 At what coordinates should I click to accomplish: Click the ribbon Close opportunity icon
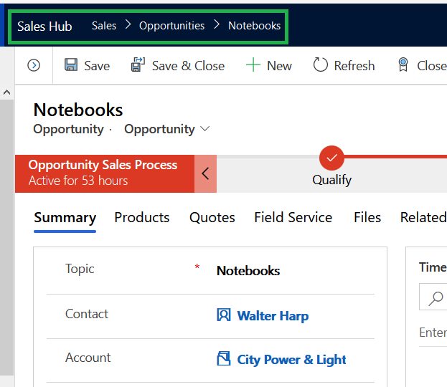(403, 64)
